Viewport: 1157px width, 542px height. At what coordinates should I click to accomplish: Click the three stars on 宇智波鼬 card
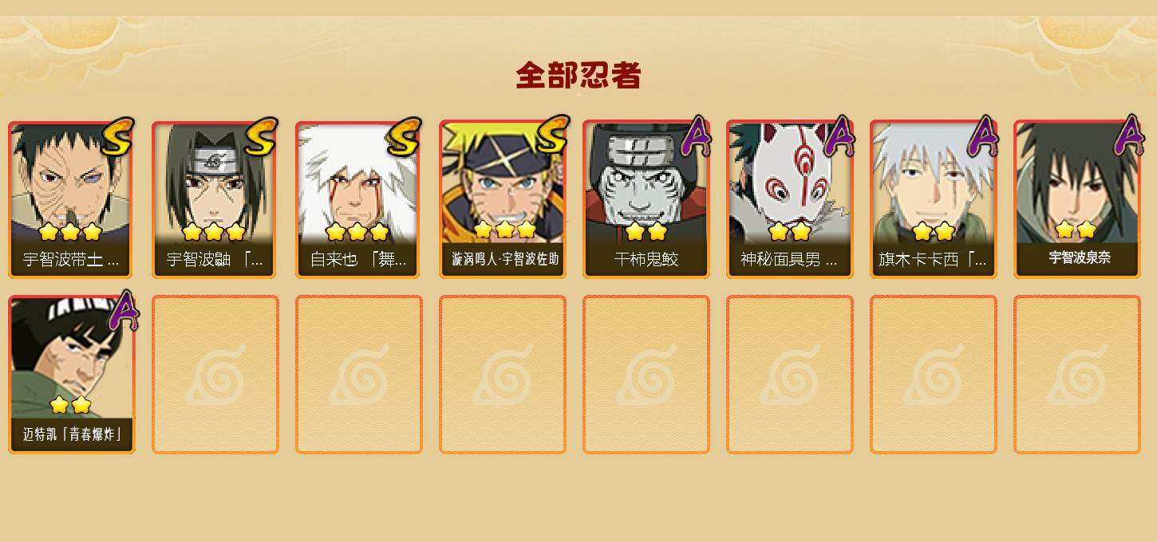[x=213, y=232]
